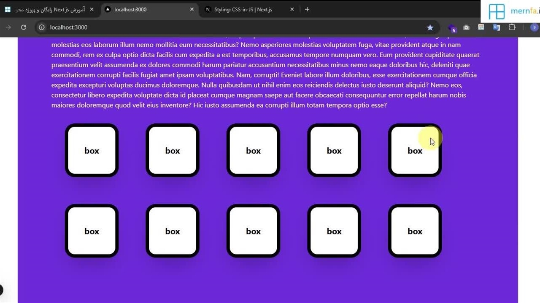
Task: Close the localhost:3000 tab
Action: (x=192, y=9)
